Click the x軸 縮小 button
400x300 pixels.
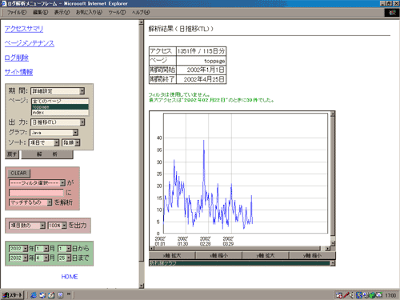tap(218, 255)
